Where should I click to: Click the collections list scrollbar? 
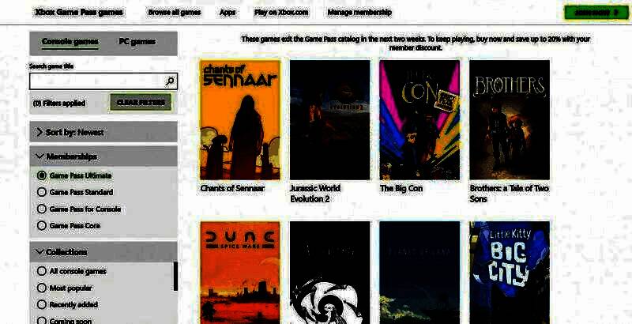click(x=175, y=277)
